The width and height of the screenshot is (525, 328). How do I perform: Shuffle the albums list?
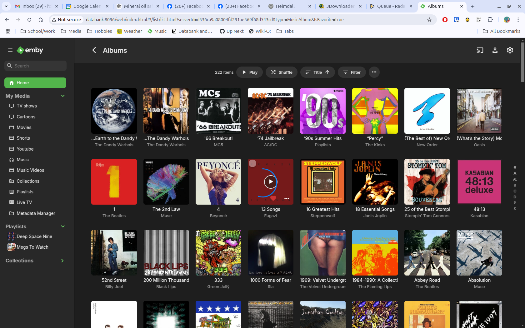pos(282,72)
